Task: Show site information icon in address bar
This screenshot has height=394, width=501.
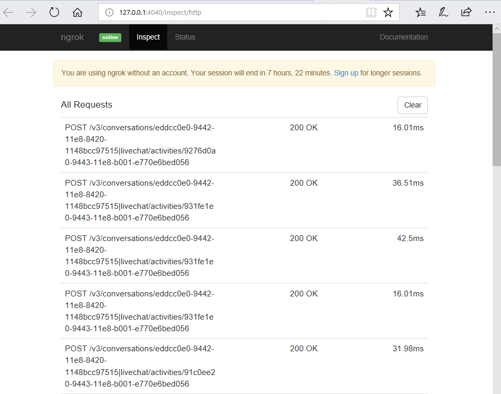Action: 109,13
